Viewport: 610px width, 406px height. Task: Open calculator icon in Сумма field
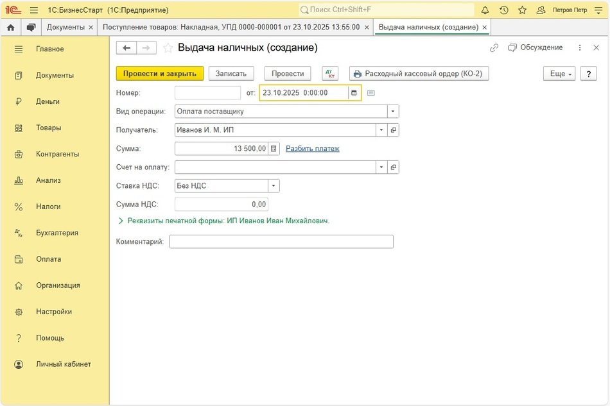pos(274,149)
